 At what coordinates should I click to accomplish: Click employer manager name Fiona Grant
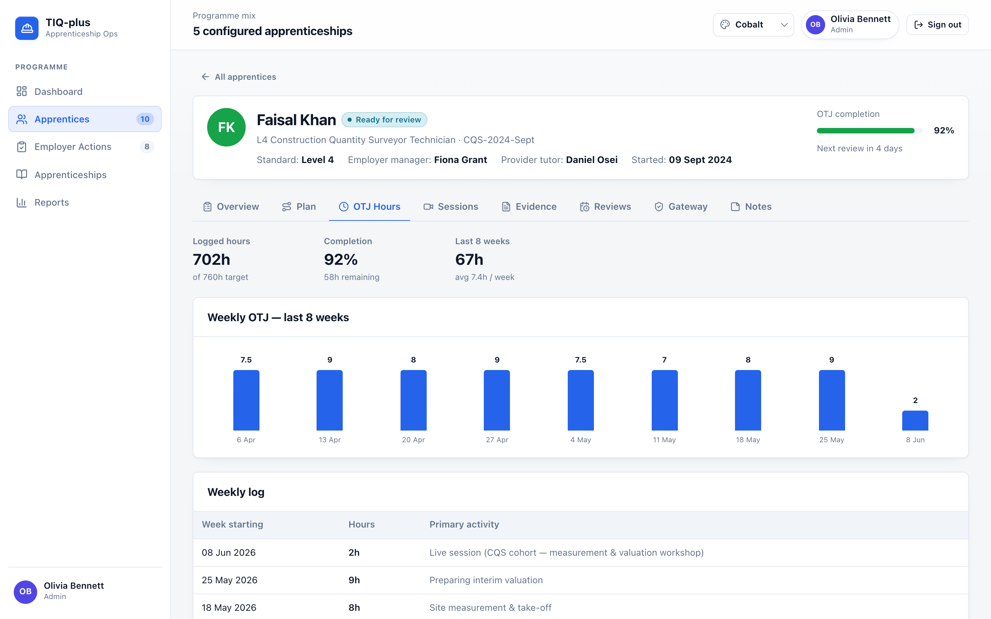[460, 160]
